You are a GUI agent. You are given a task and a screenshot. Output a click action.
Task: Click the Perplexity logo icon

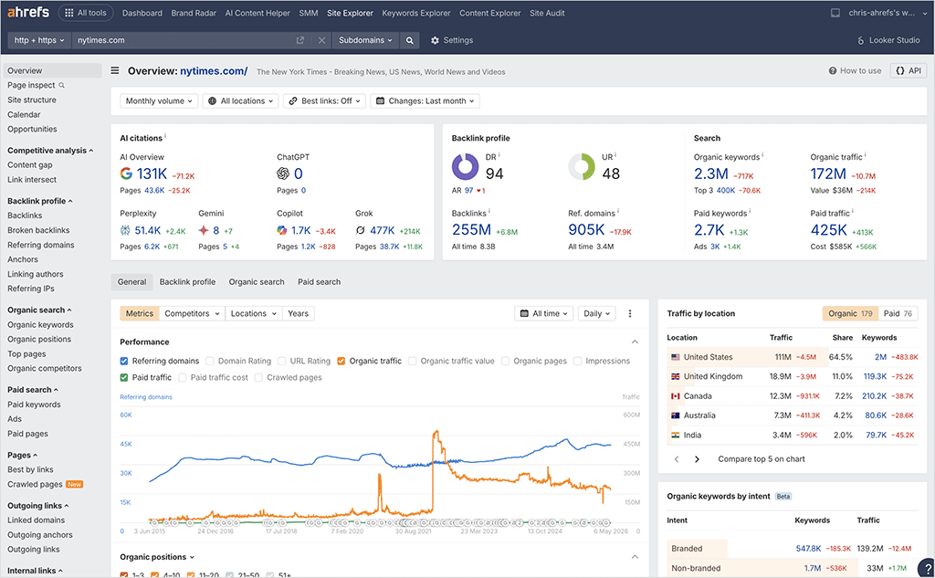click(x=125, y=230)
